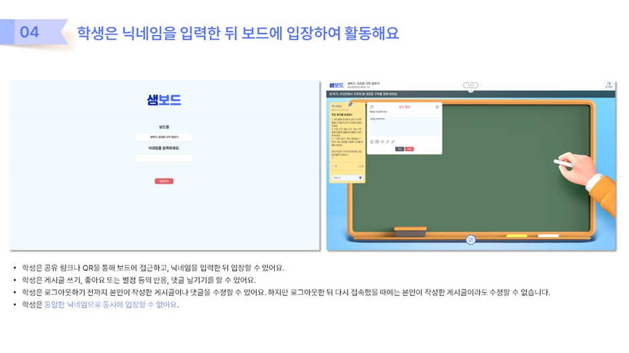This screenshot has height=353, width=629.
Task: Click the pushpin icon on yellow note
Action: 350,105
